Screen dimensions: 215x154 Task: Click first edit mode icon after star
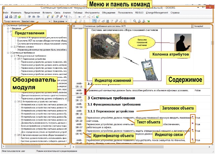pyautogui.click(x=29, y=17)
